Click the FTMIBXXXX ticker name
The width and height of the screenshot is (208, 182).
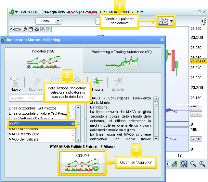pos(28,12)
